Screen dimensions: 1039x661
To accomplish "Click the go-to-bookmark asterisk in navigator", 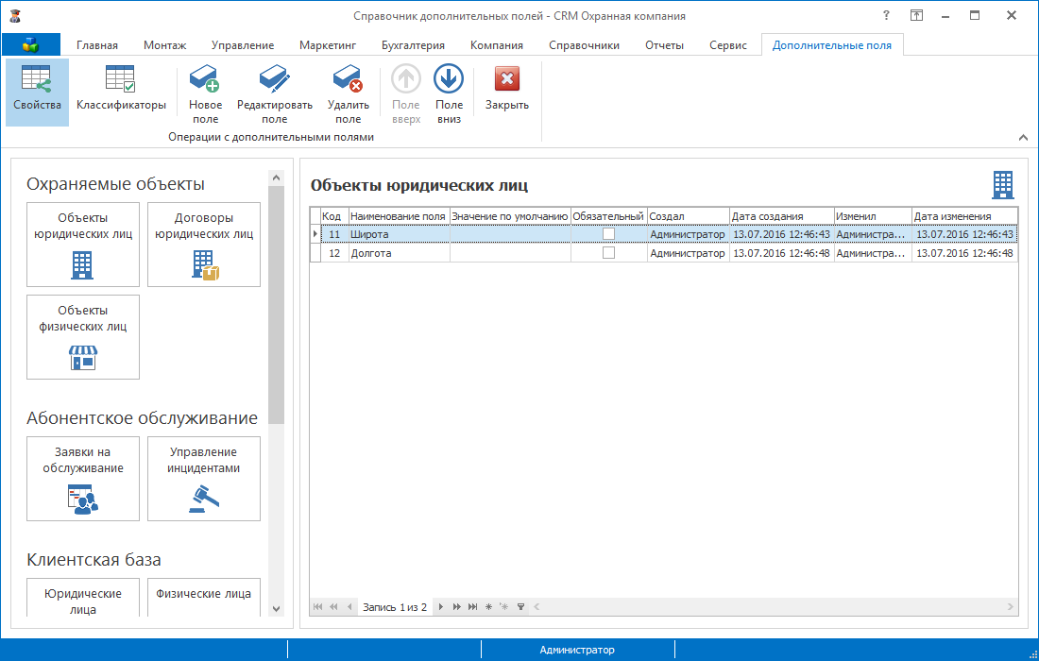I will 504,606.
